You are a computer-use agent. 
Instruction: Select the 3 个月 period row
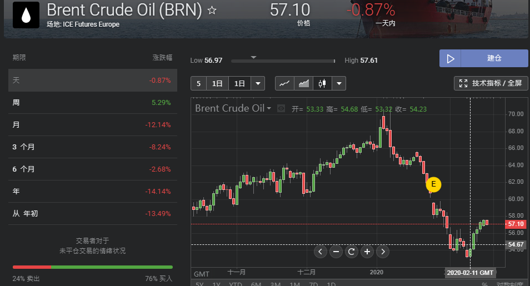click(92, 147)
